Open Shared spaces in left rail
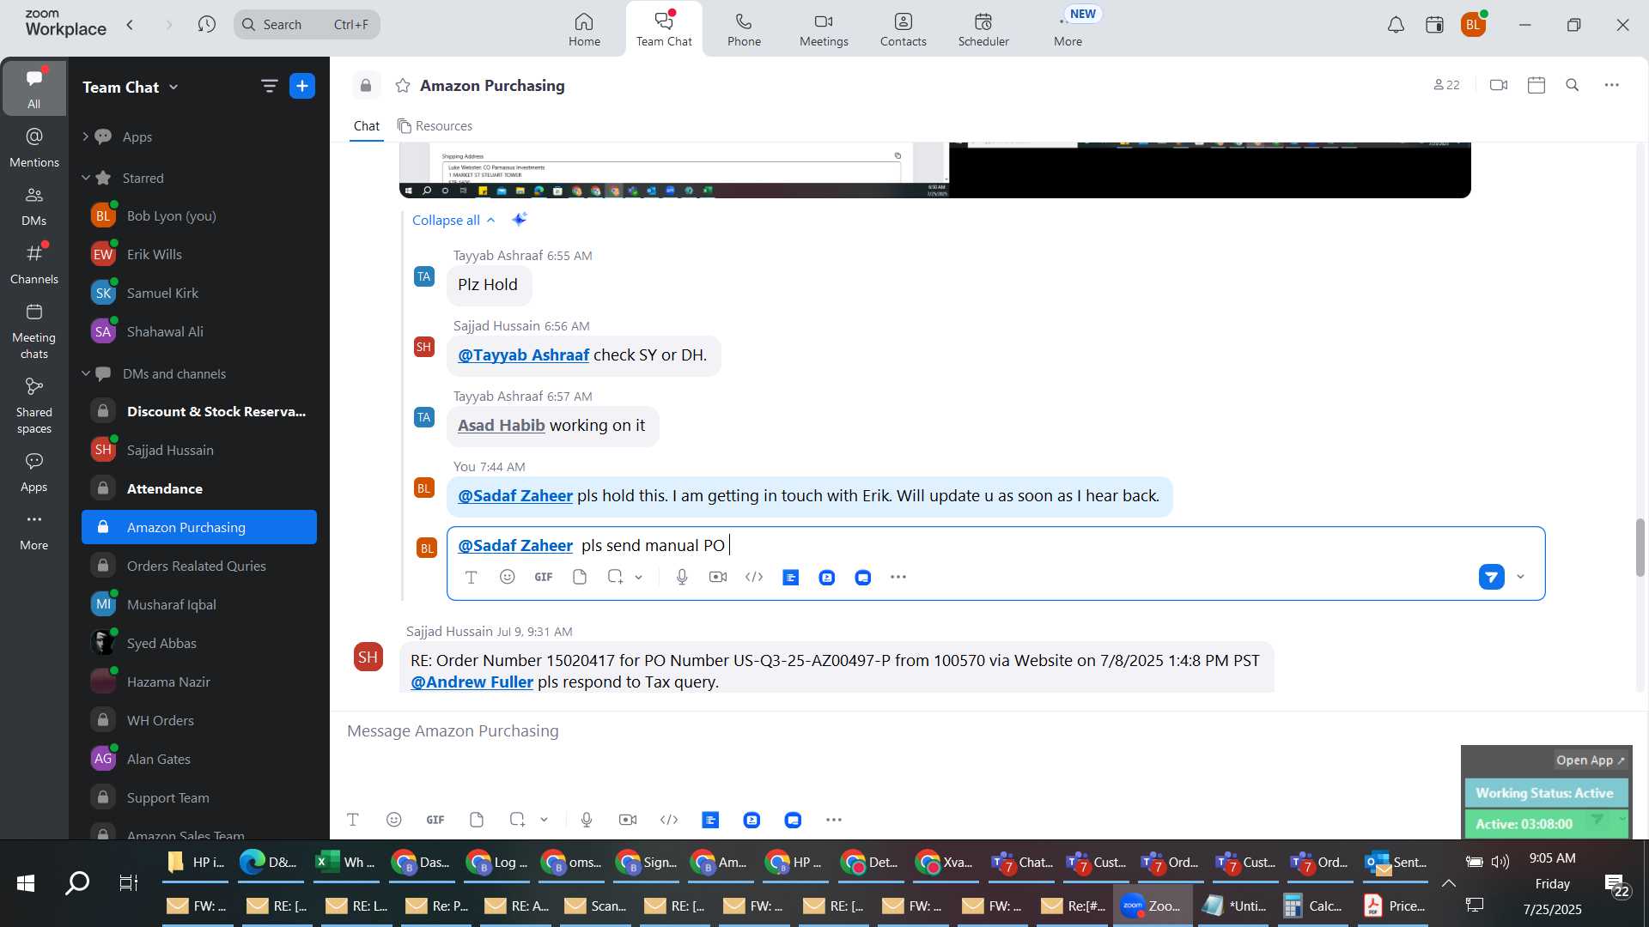Viewport: 1649px width, 927px height. [34, 407]
